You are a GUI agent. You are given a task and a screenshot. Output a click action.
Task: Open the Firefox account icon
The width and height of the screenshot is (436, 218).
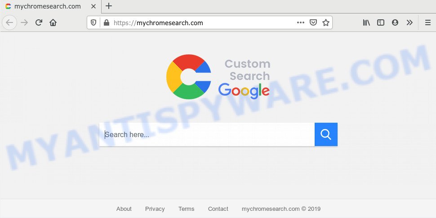click(x=395, y=22)
